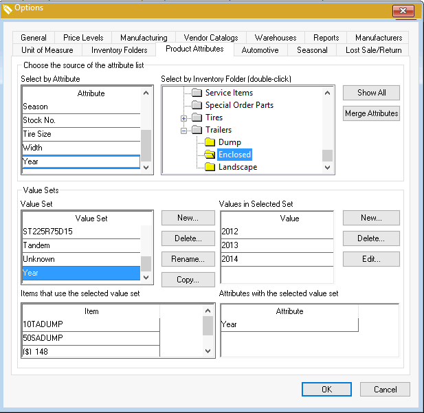
Task: Select the highlighted Year value set
Action: pos(81,274)
